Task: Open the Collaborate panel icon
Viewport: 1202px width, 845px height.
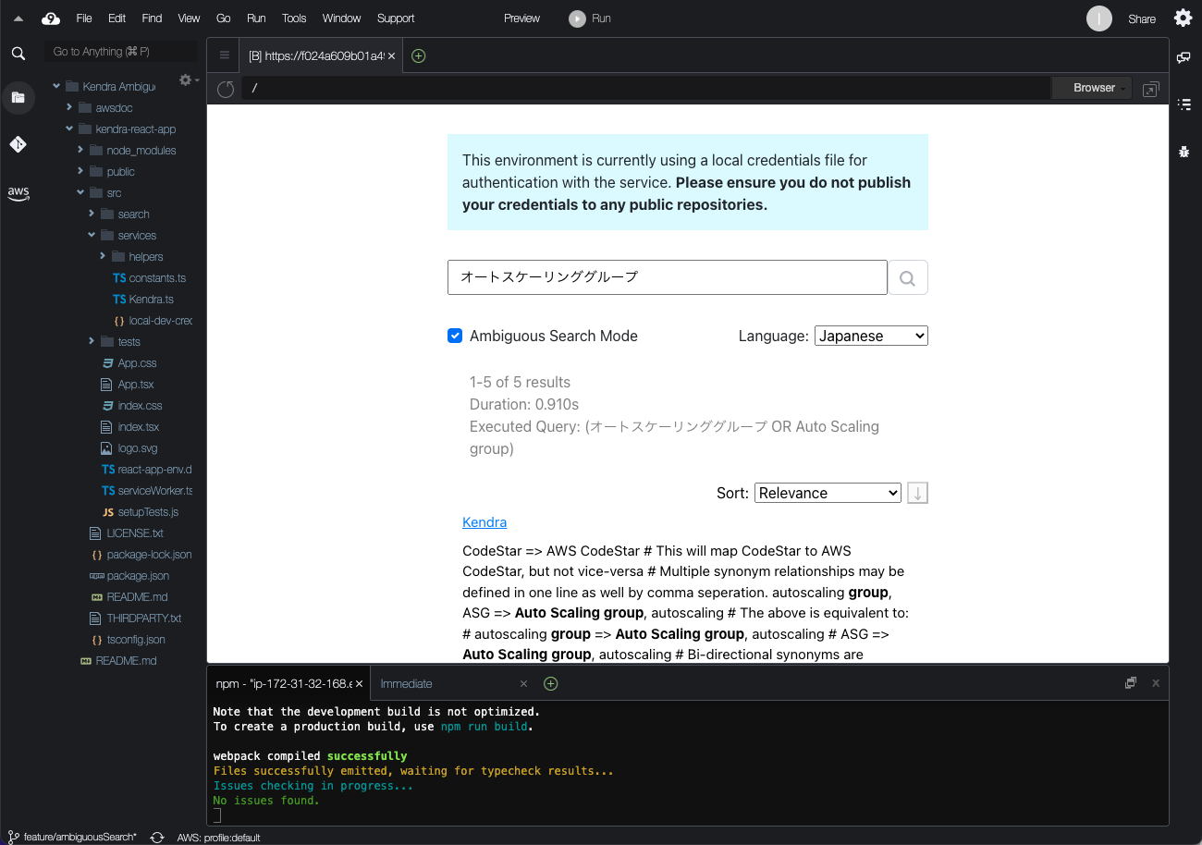Action: [1184, 57]
